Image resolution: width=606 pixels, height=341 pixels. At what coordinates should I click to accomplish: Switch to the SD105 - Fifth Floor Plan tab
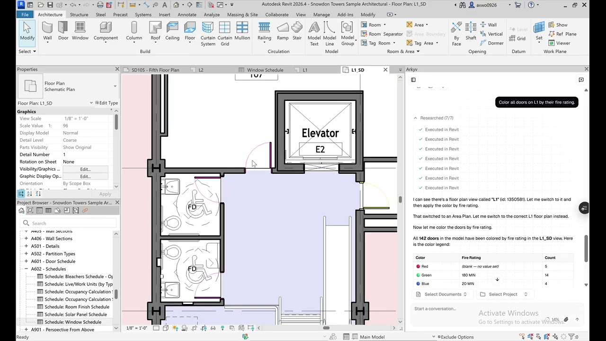[155, 70]
